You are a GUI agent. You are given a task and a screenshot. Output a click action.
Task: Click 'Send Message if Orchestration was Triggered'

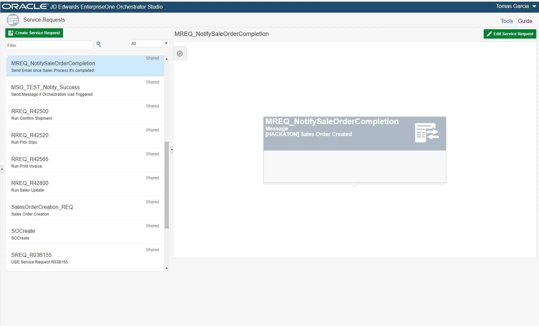52,94
